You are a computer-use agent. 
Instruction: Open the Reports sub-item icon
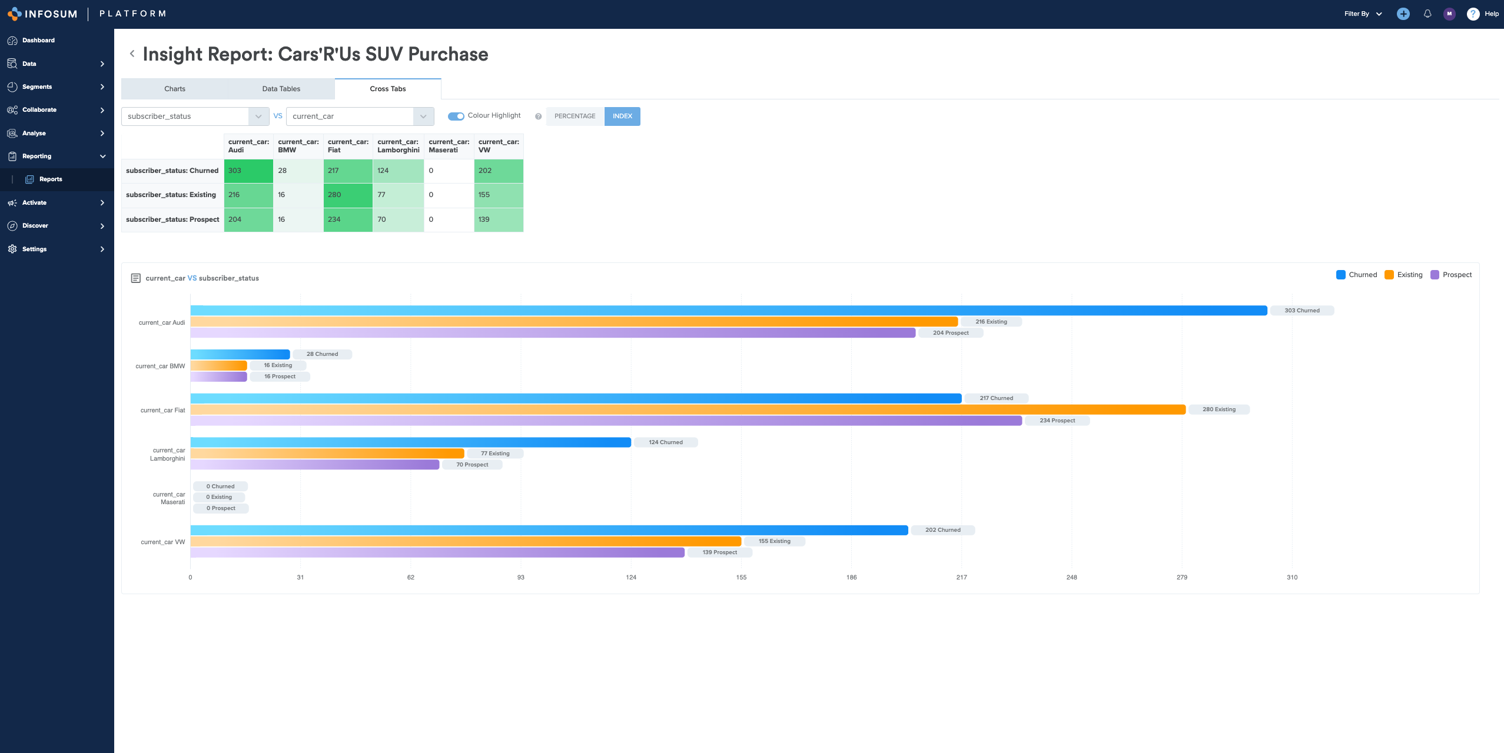tap(29, 179)
